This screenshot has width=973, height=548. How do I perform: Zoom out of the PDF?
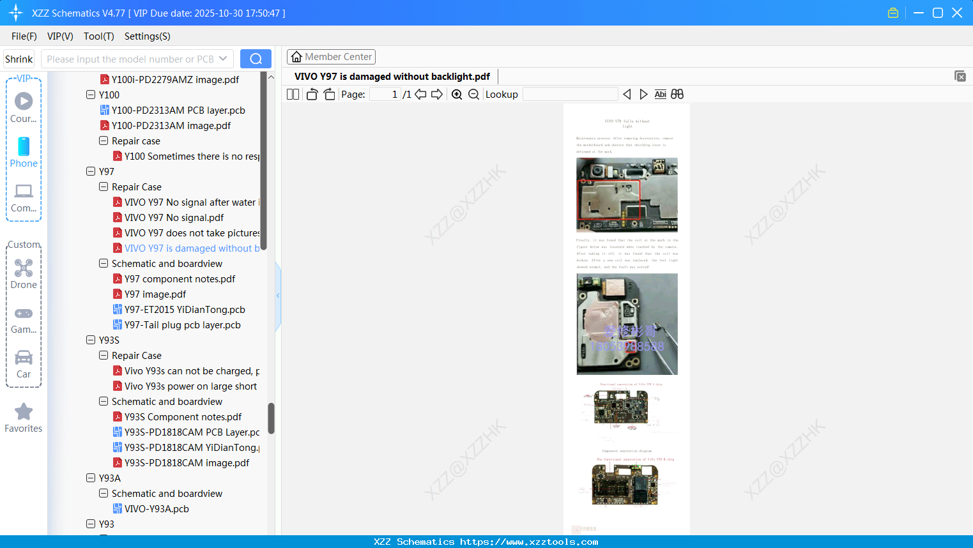[x=473, y=95]
